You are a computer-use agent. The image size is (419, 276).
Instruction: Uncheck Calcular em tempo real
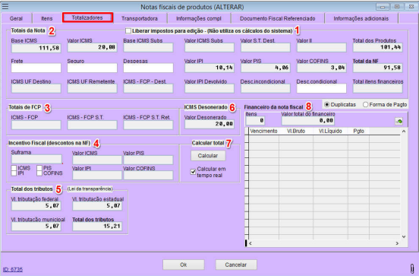click(x=193, y=172)
